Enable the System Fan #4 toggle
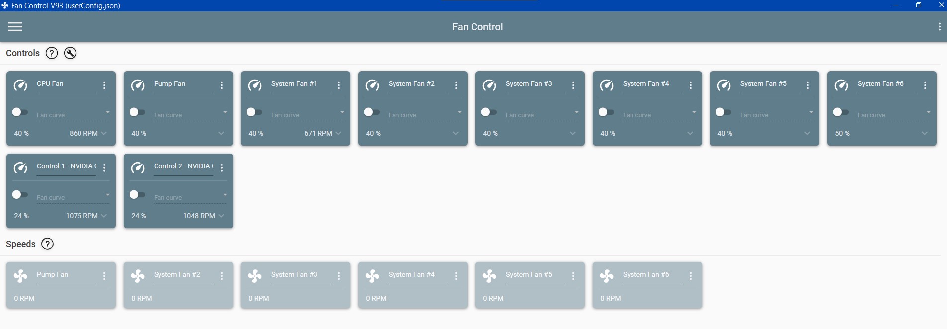Image resolution: width=947 pixels, height=329 pixels. [x=606, y=112]
